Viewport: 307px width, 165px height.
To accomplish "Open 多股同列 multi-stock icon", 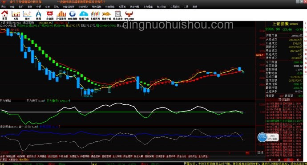I will pos(95,15).
